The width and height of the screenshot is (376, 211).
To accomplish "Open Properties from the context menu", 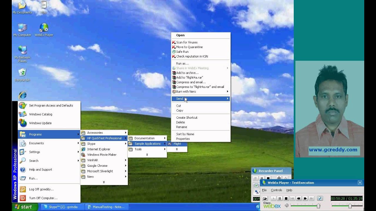I will [x=201, y=139].
